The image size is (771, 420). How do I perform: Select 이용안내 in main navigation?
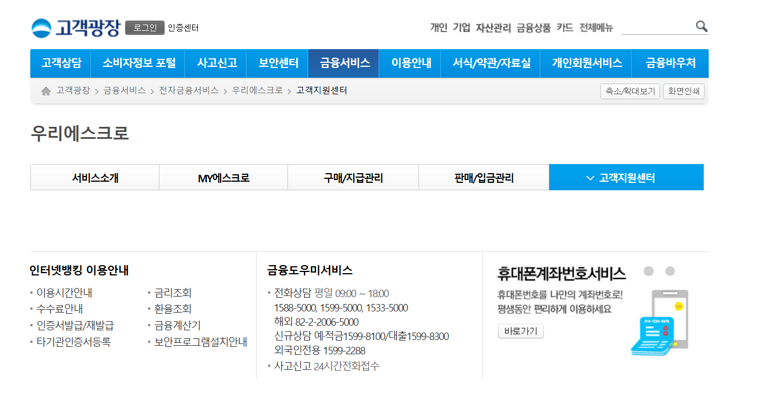411,63
